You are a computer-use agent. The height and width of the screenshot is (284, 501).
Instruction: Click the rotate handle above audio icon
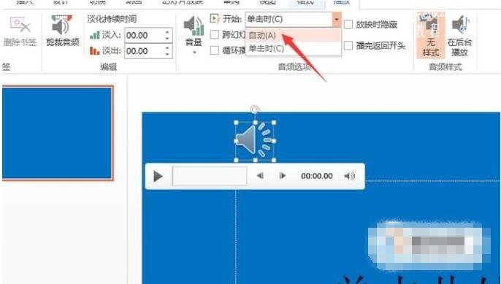[255, 110]
